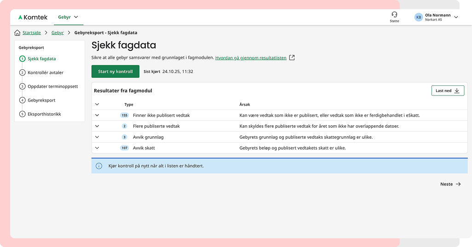Screen dimensions: 472x247
Task: Click the home icon in breadcrumb
Action: pyautogui.click(x=17, y=33)
